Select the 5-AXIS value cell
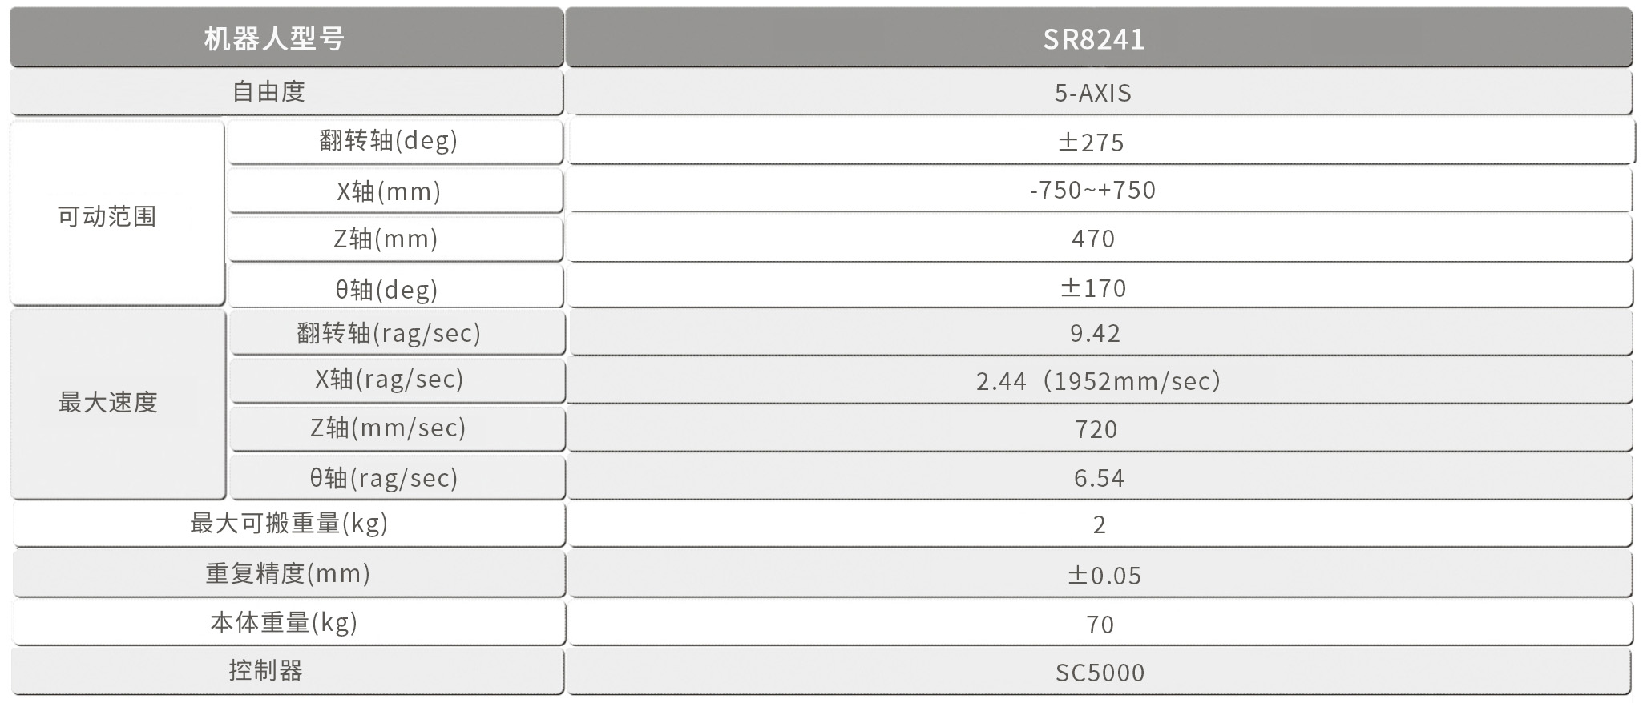Screen dimensions: 1643x703 (1093, 93)
